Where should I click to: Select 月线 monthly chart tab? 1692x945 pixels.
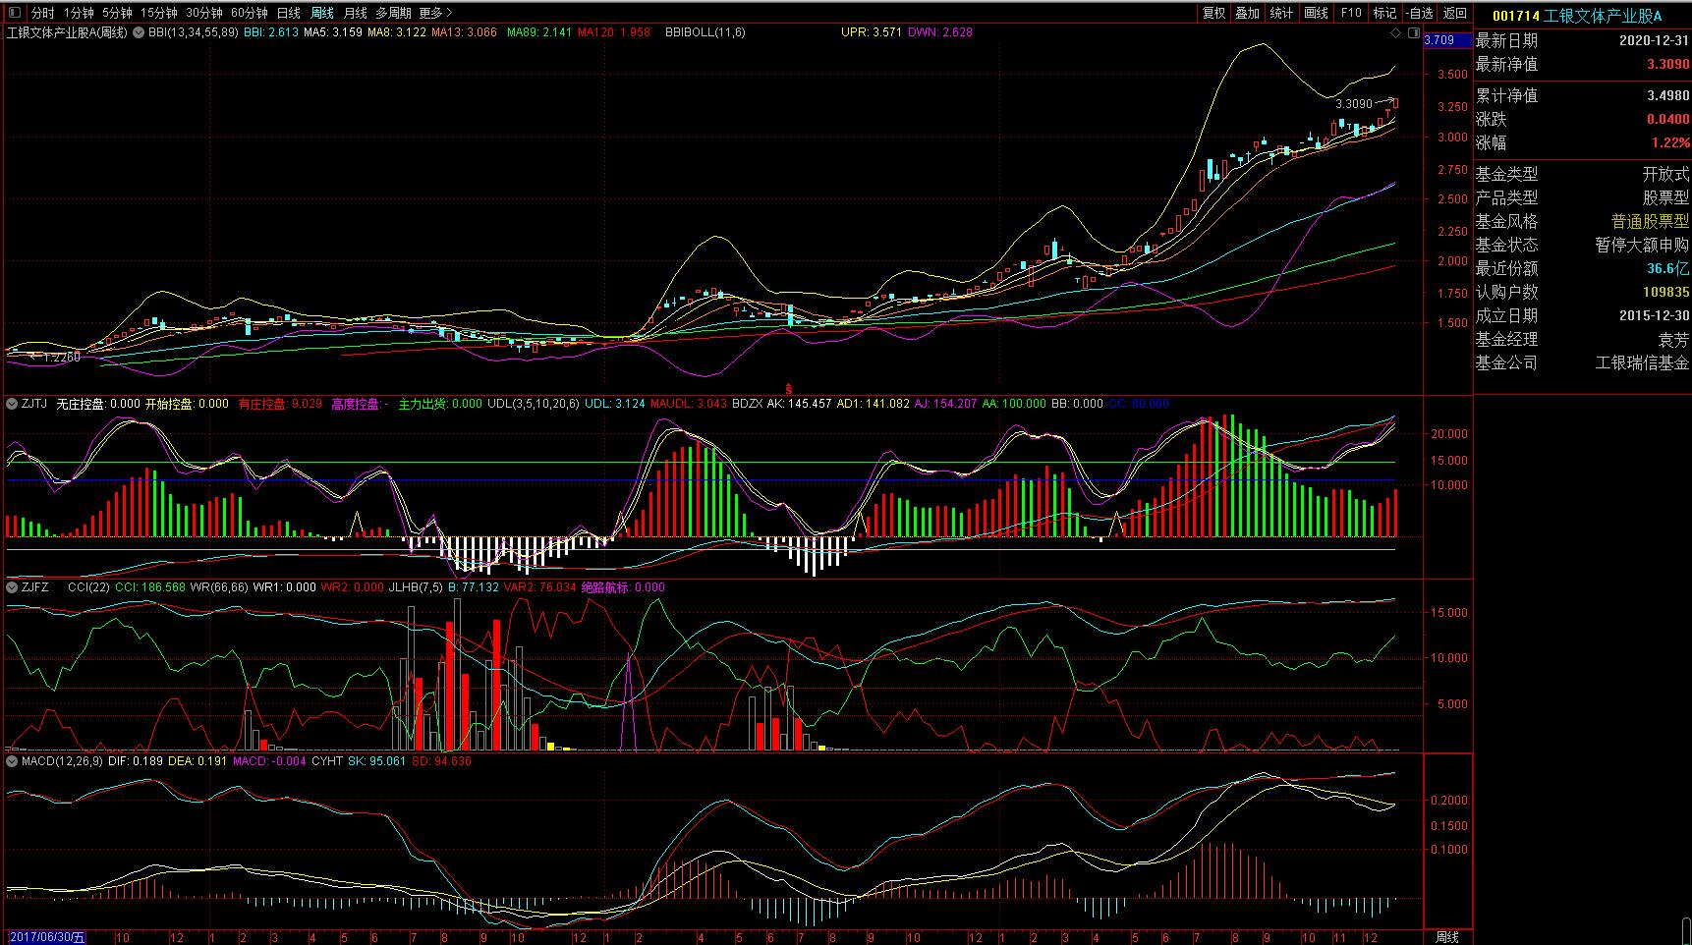coord(355,13)
